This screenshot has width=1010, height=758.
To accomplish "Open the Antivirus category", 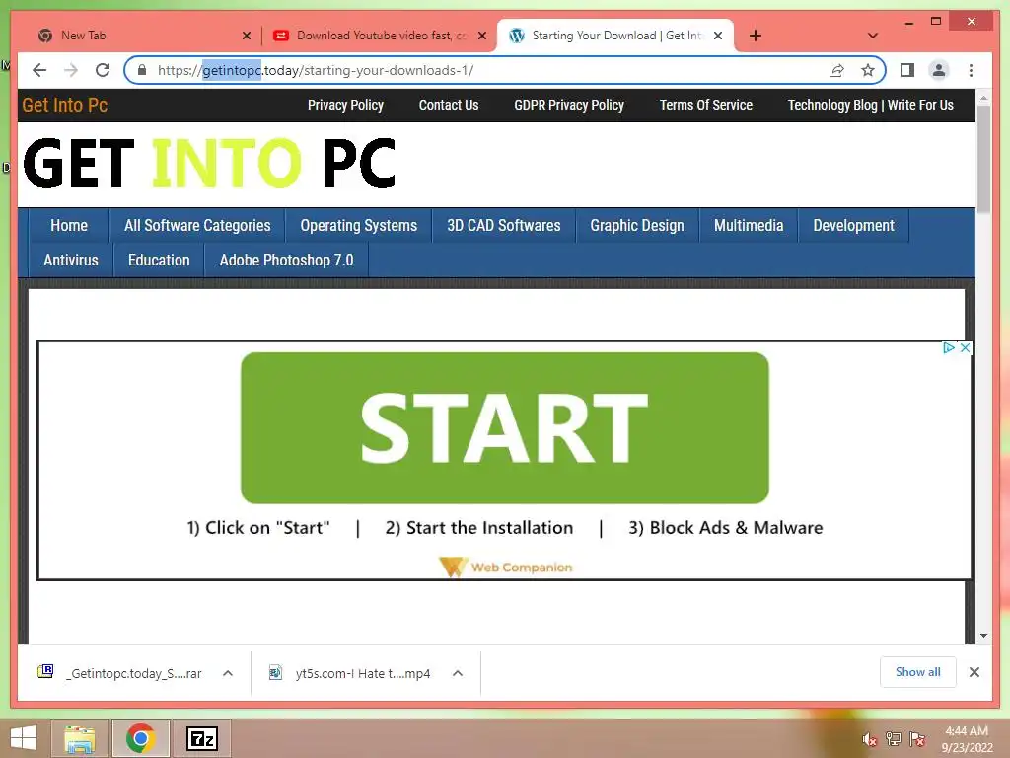I will [x=71, y=261].
